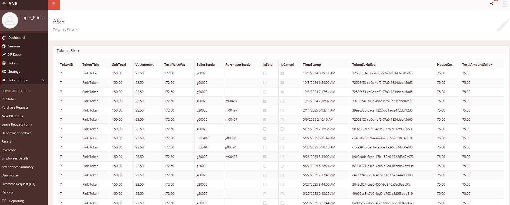Toggle IsCancel checkbox for 10/3/2024 6:19:11 AM row
The height and width of the screenshot is (205, 510).
tap(282, 74)
